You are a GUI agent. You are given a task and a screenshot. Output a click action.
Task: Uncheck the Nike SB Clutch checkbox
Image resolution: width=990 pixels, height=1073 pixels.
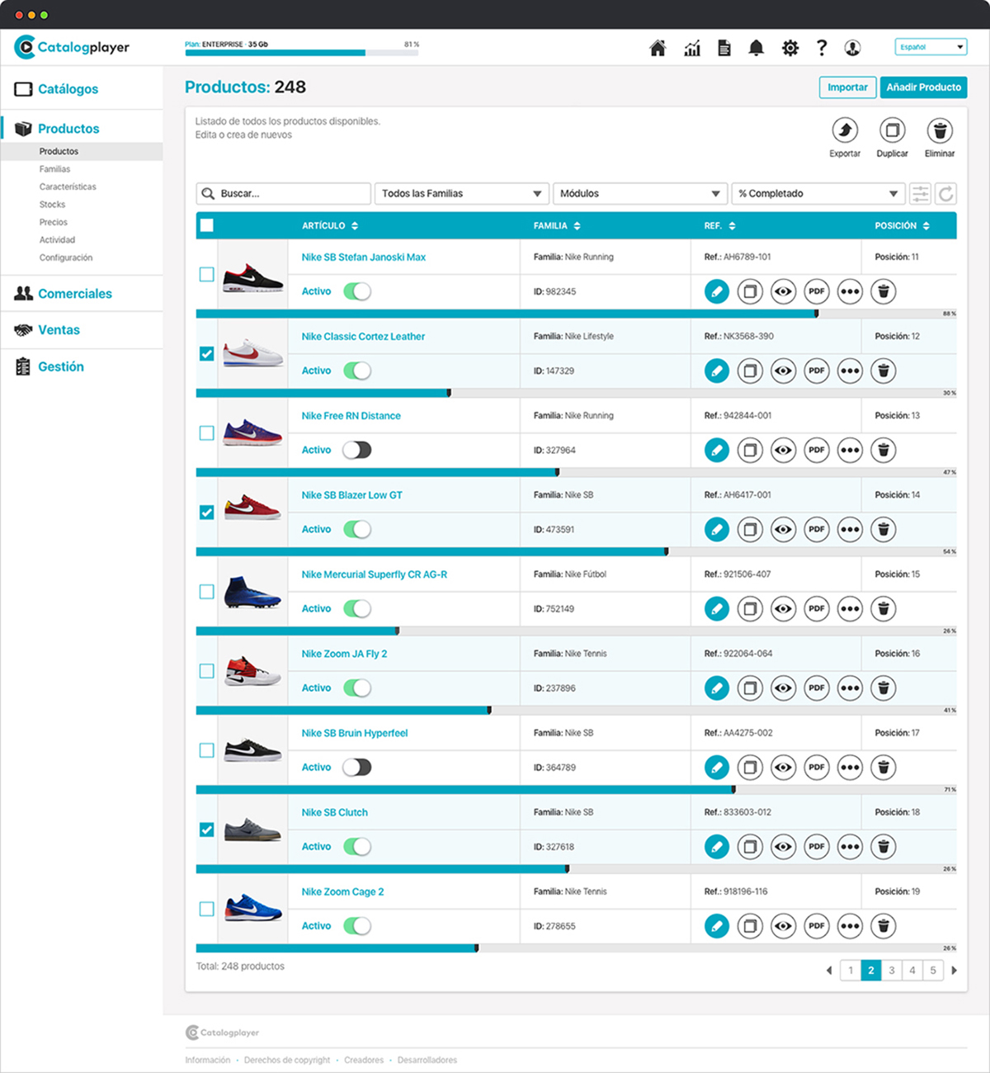207,829
